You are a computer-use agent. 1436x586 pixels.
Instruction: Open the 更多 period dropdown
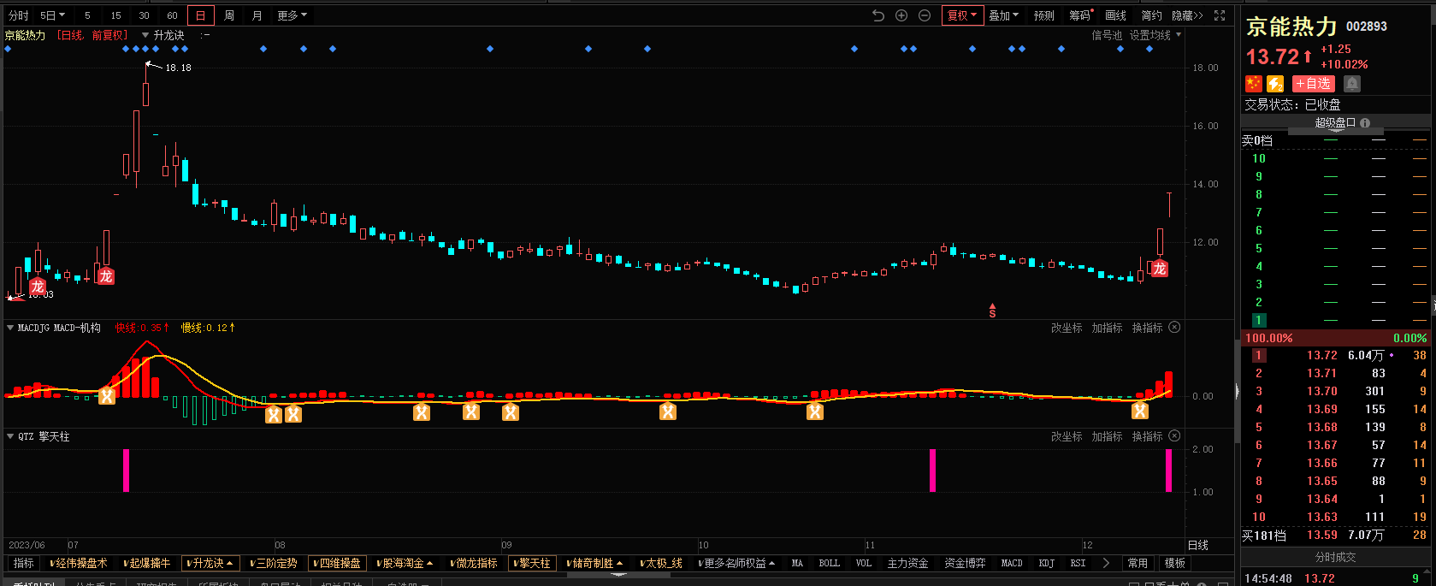click(x=292, y=15)
